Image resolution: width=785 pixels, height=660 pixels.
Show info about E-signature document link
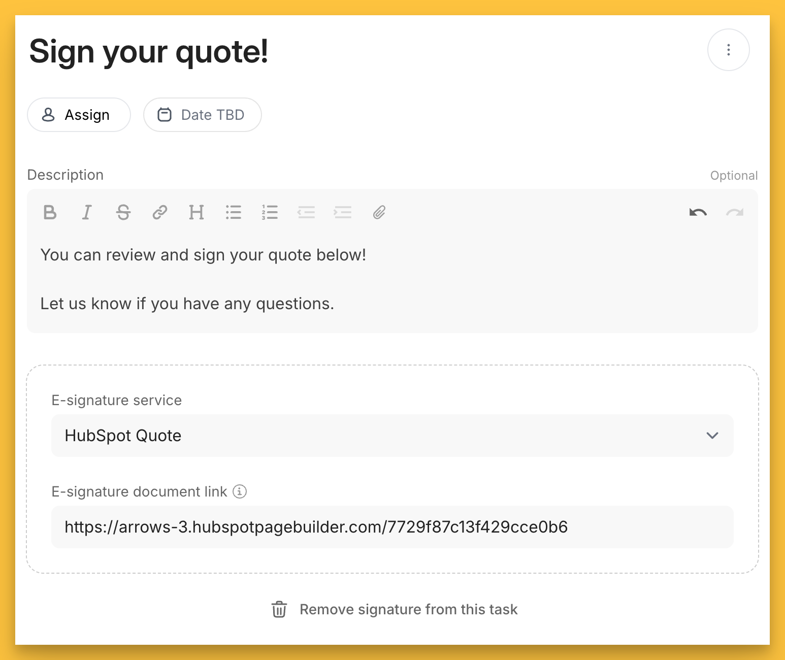point(240,491)
